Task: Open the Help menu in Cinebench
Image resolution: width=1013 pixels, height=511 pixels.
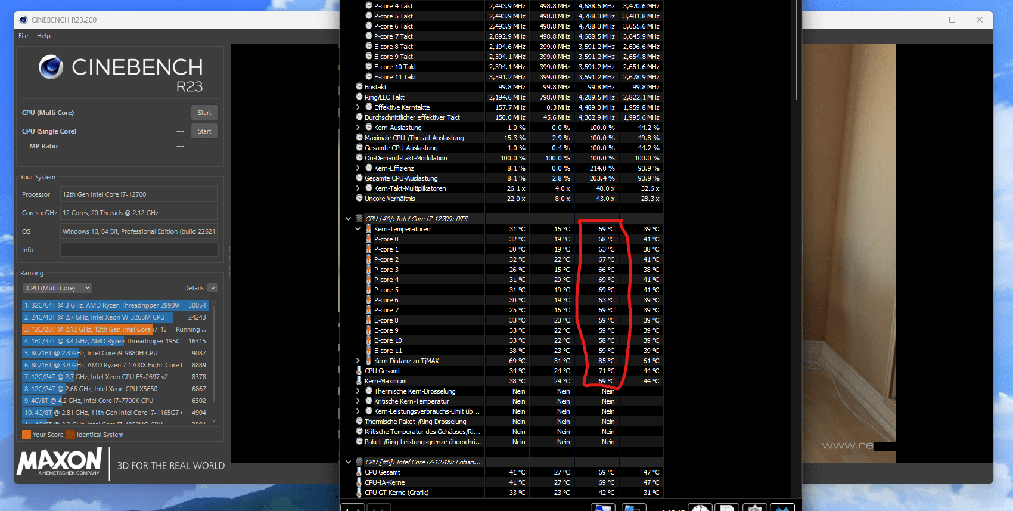Action: (x=43, y=36)
